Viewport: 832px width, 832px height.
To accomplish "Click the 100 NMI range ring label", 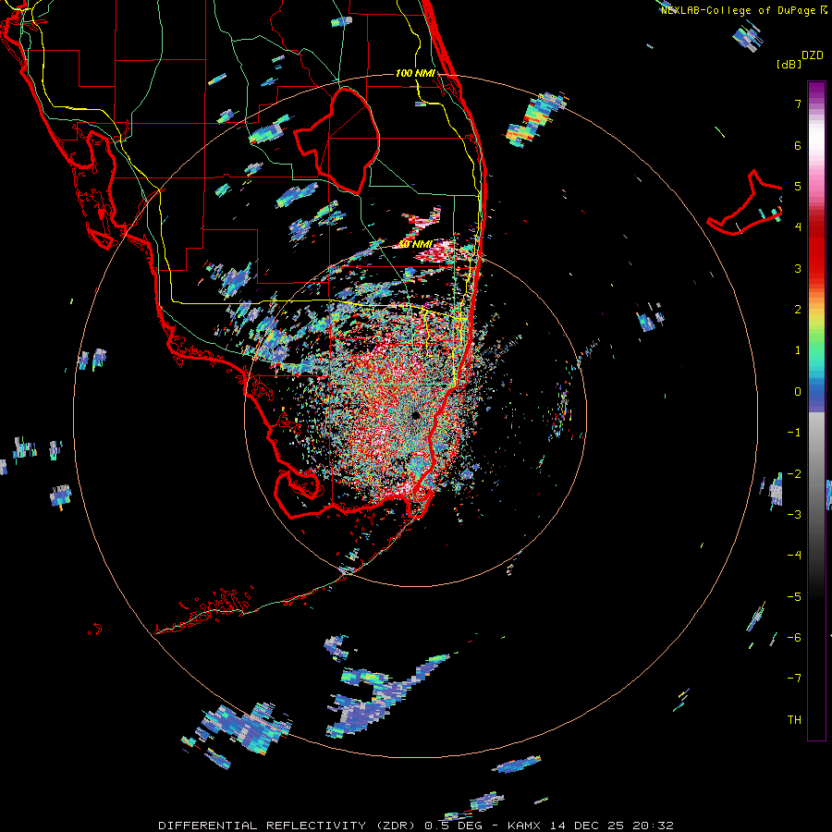I will point(415,73).
